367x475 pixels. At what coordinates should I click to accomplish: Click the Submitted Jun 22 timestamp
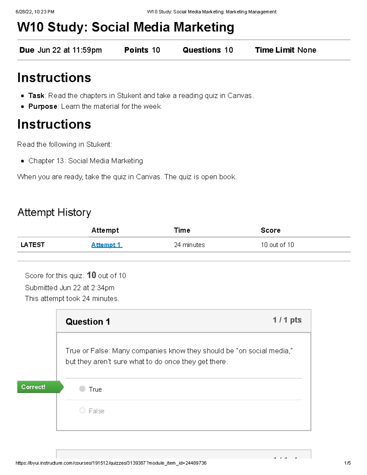tap(70, 288)
